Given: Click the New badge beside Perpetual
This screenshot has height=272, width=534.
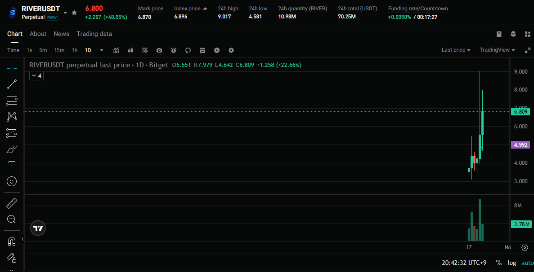Looking at the screenshot, I should [x=52, y=17].
